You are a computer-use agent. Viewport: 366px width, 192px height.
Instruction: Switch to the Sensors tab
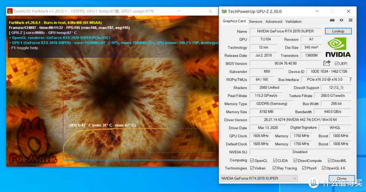[x=256, y=22]
